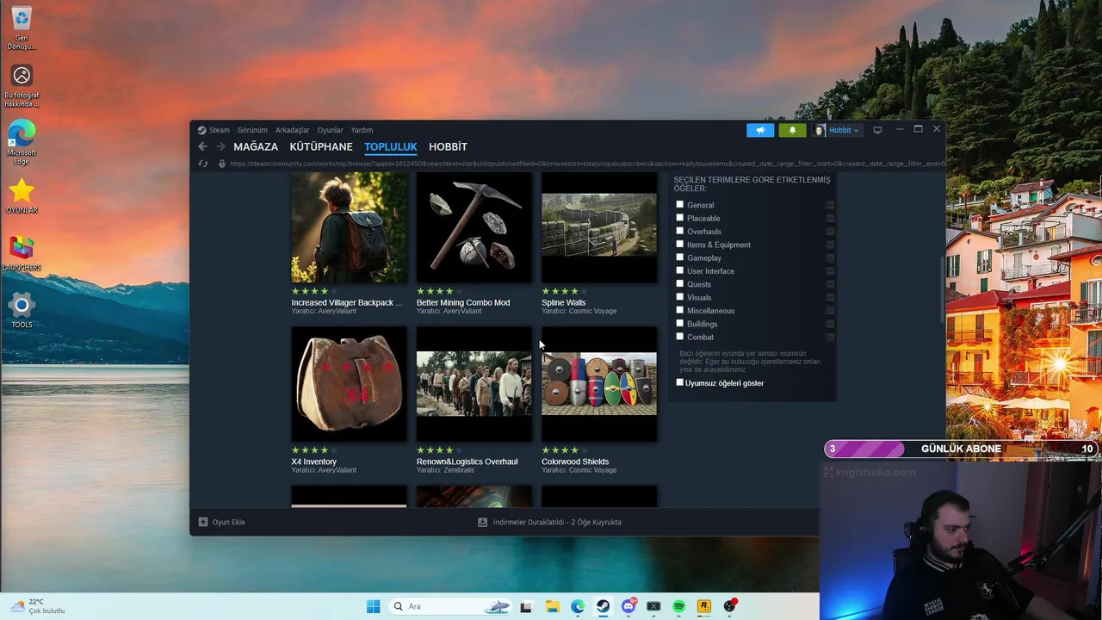
Task: Open the Better Mining Combo Mod link
Action: point(463,302)
